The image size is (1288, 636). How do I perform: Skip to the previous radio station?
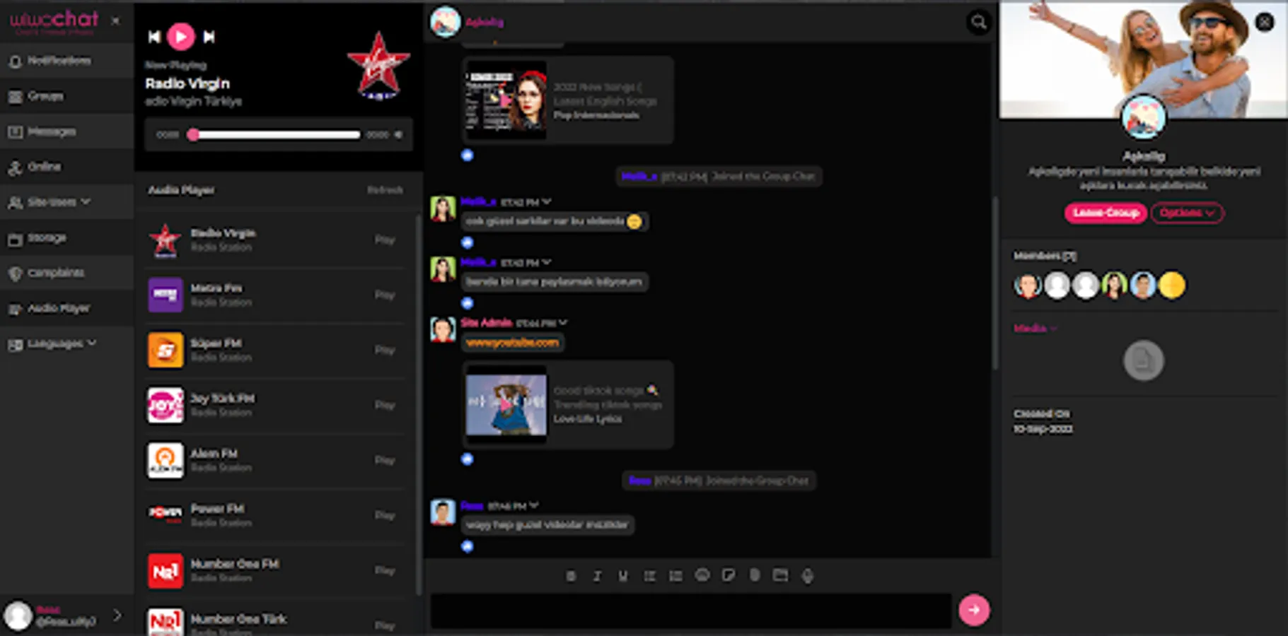pyautogui.click(x=154, y=37)
